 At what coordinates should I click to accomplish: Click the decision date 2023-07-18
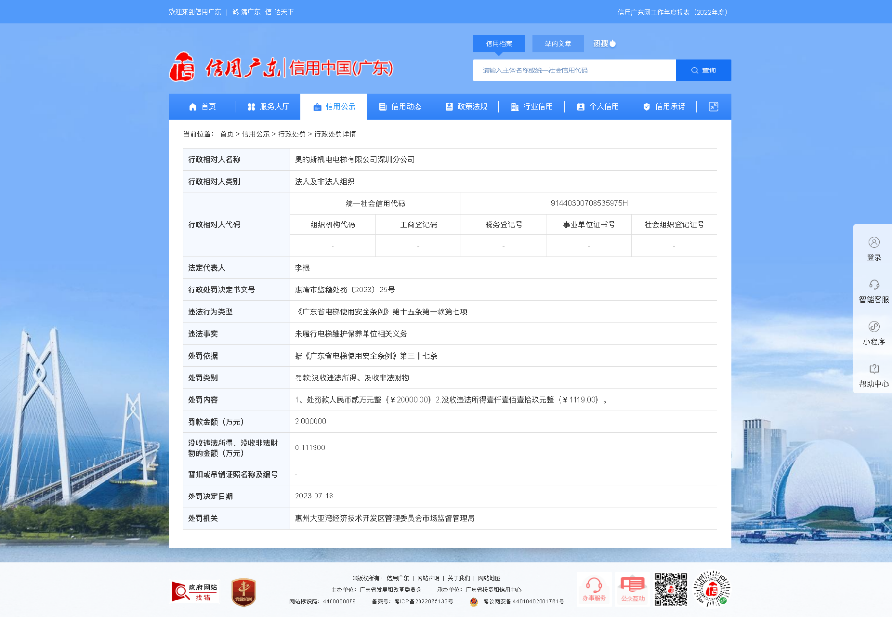(x=314, y=496)
